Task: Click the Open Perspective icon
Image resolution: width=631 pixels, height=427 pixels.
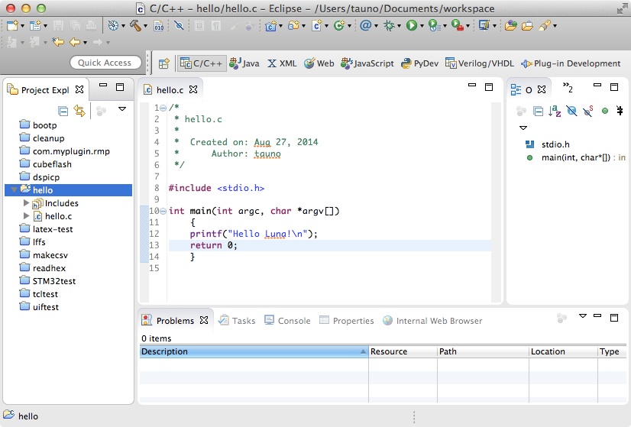Action: coord(163,63)
